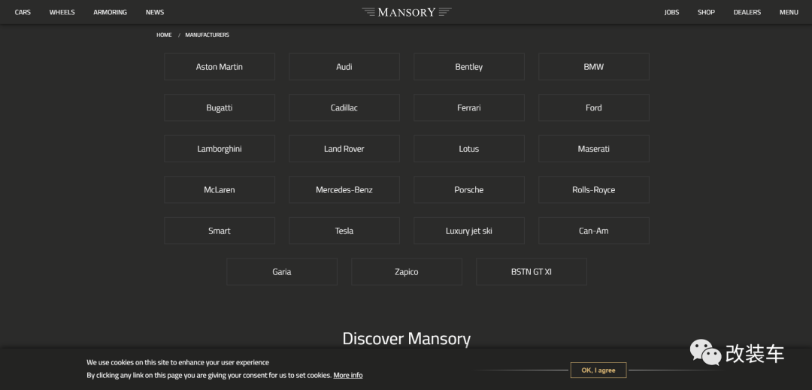Accept cookies with OK, I agree button

click(598, 370)
